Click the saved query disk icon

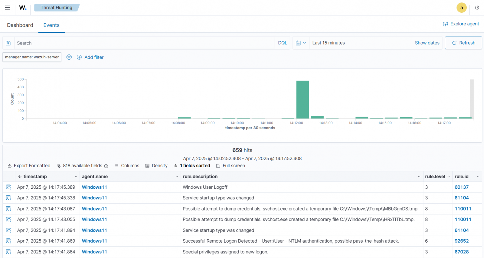pyautogui.click(x=8, y=43)
